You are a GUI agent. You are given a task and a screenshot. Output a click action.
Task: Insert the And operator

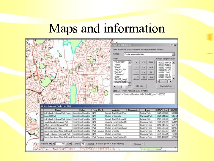click(x=151, y=67)
